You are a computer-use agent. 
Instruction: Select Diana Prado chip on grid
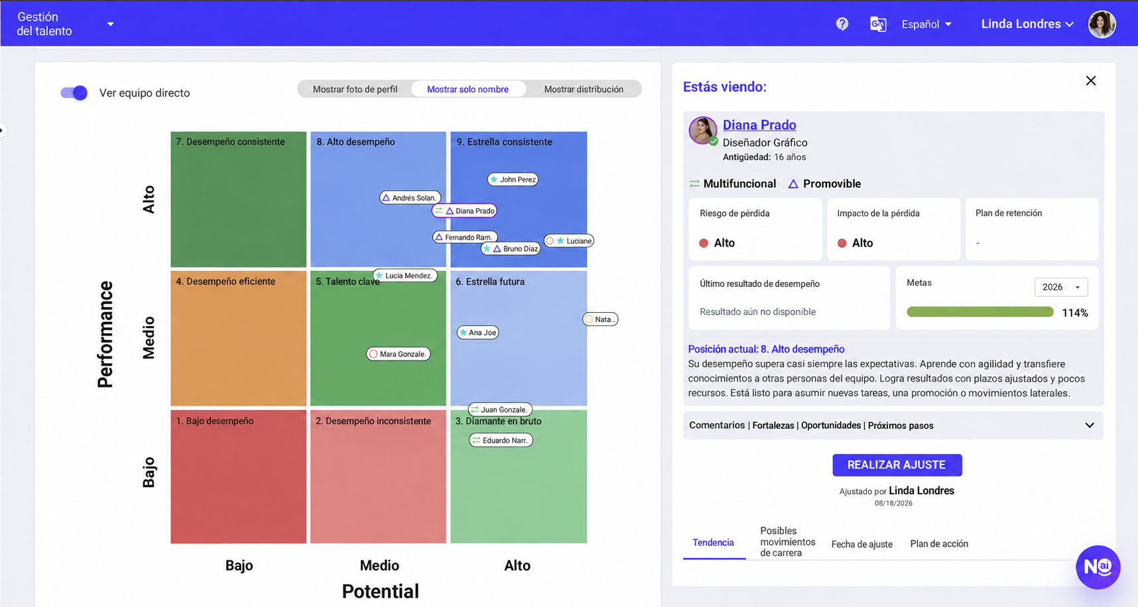(464, 211)
